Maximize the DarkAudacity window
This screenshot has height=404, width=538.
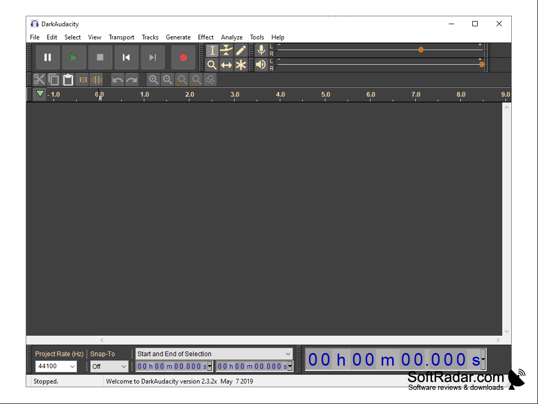(x=475, y=24)
